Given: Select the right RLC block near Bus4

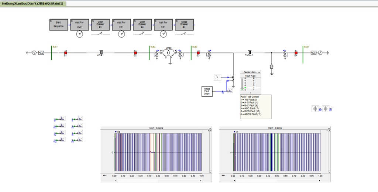Looking at the screenshot, I should pyautogui.click(x=313, y=52).
